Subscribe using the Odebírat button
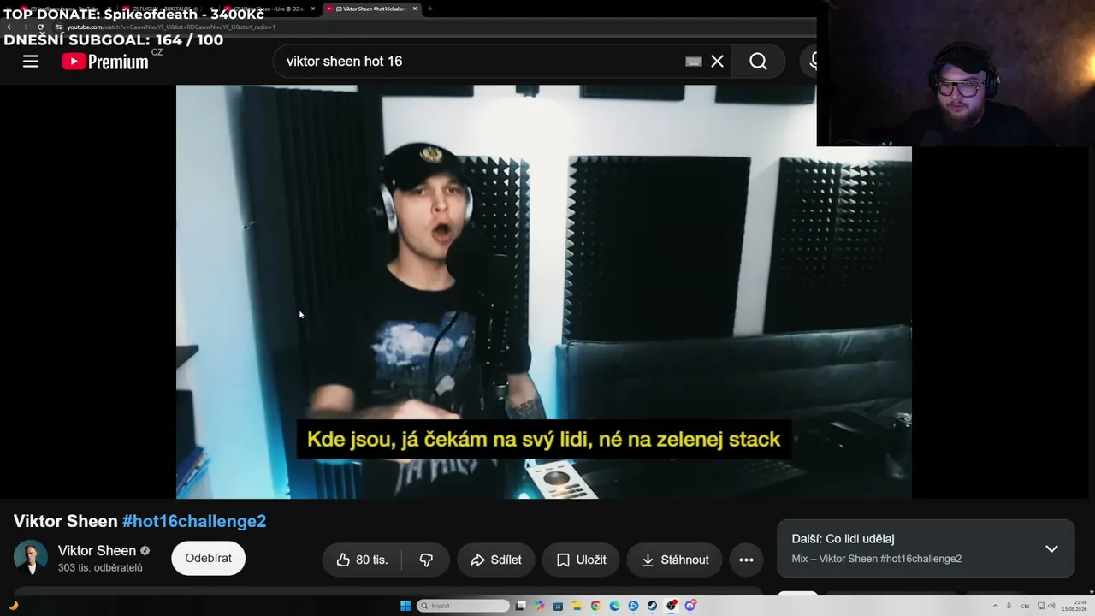The height and width of the screenshot is (616, 1095). click(x=209, y=558)
